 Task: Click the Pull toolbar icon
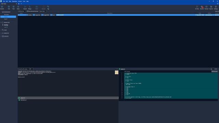point(9,8)
